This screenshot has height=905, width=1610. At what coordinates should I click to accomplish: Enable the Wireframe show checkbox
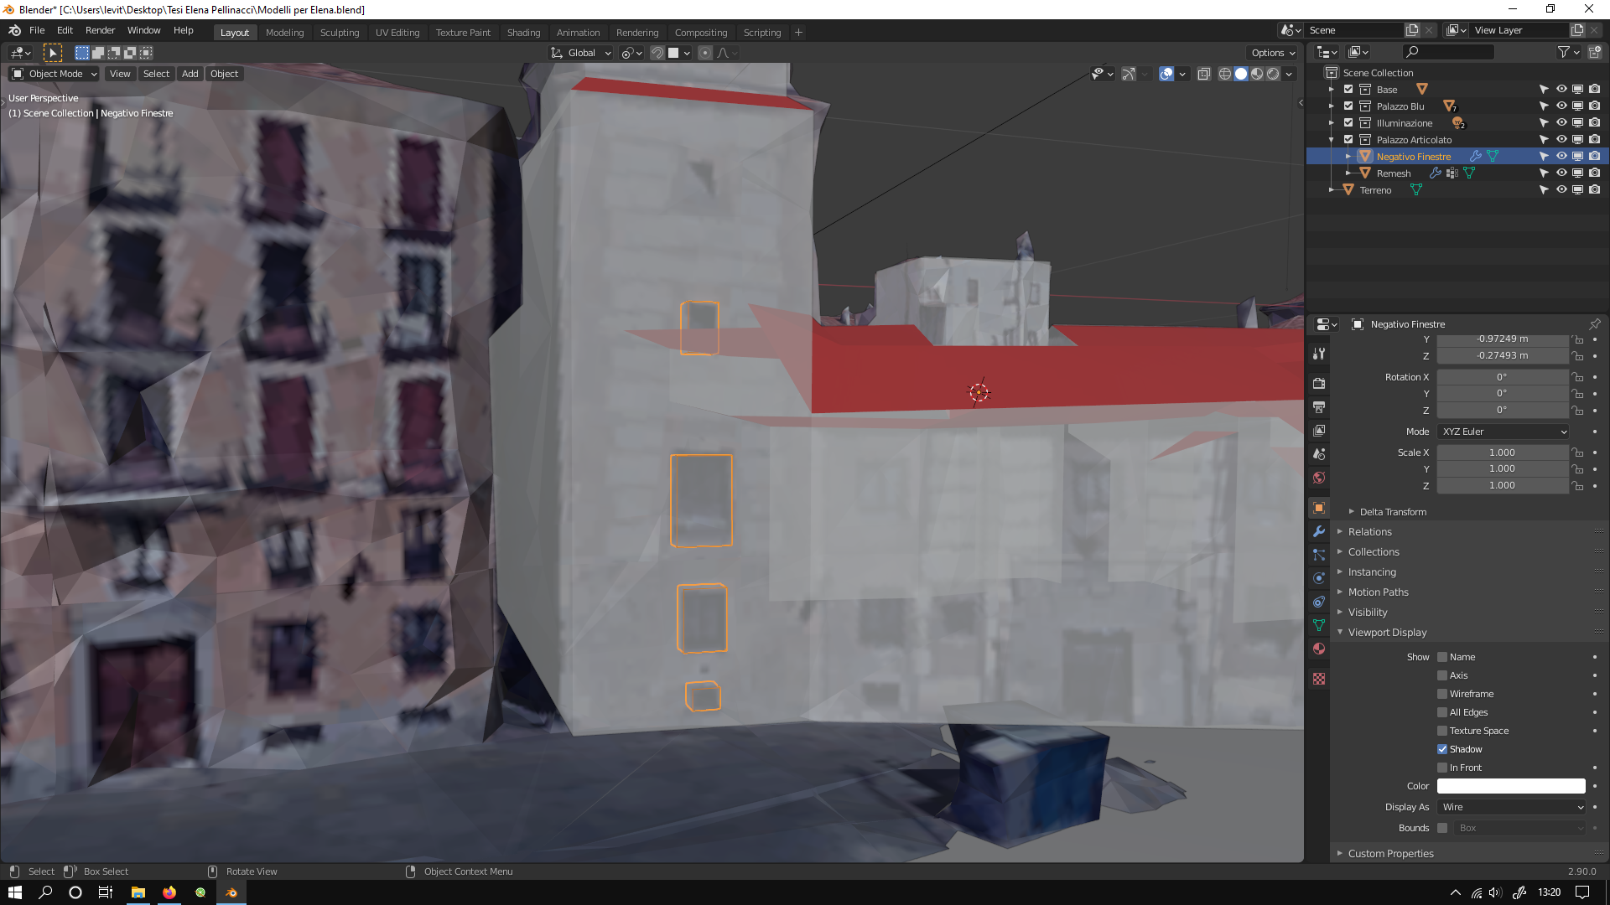coord(1442,694)
